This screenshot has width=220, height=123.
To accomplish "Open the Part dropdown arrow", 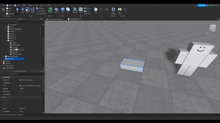I will pyautogui.click(x=63, y=14).
